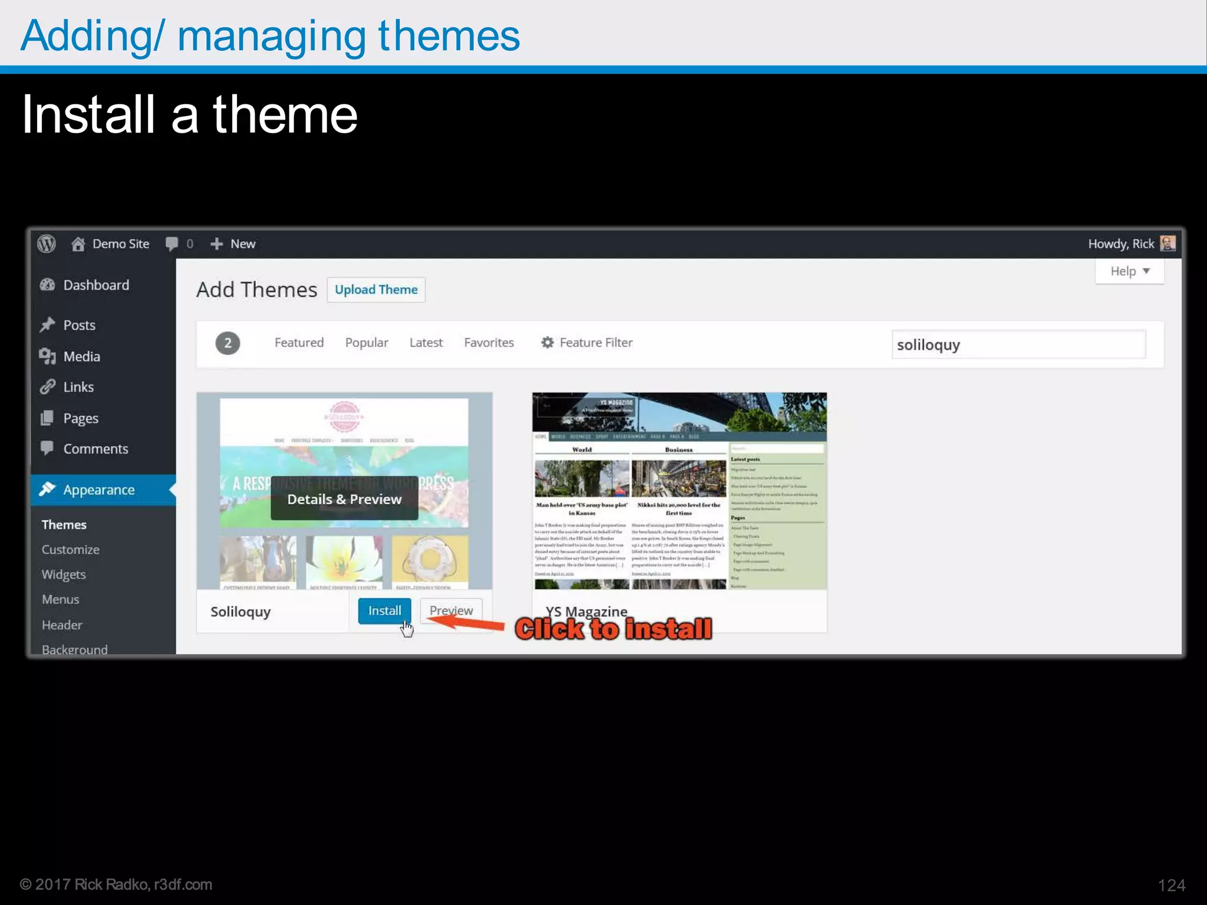
Task: Open the Links menu item
Action: click(x=78, y=387)
